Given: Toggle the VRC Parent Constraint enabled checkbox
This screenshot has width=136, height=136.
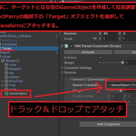Looking at the screenshot, I should pos(71,46).
